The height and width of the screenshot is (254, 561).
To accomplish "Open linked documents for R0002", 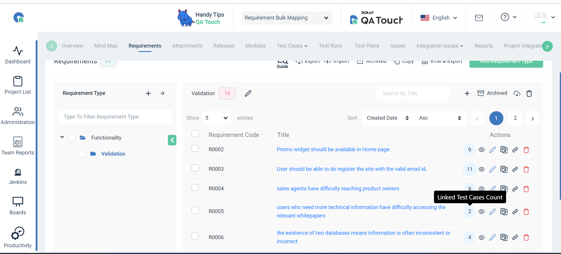I will [x=504, y=150].
